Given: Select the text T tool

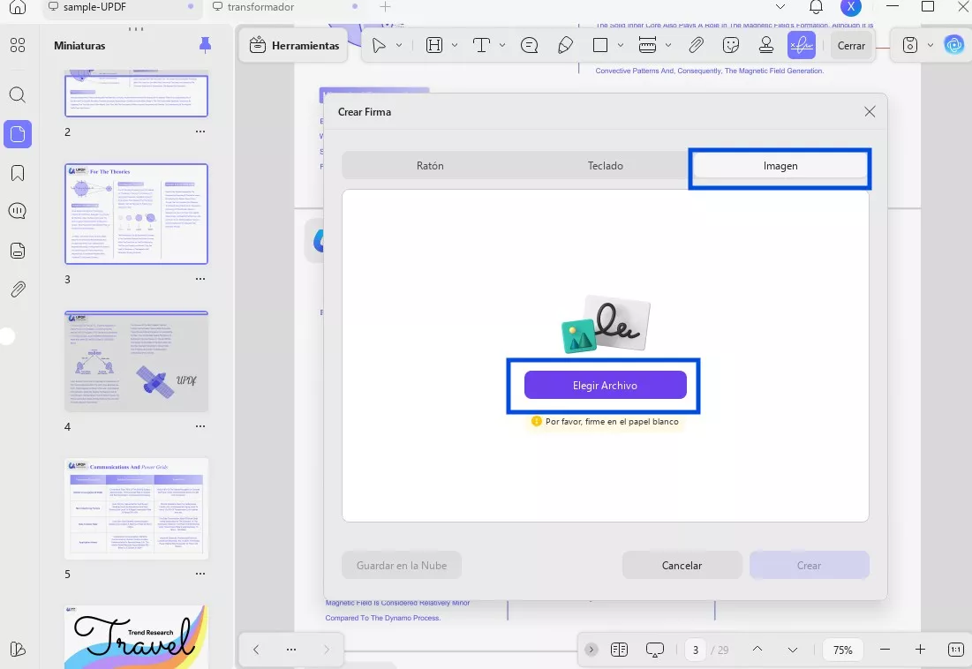Looking at the screenshot, I should tap(481, 45).
